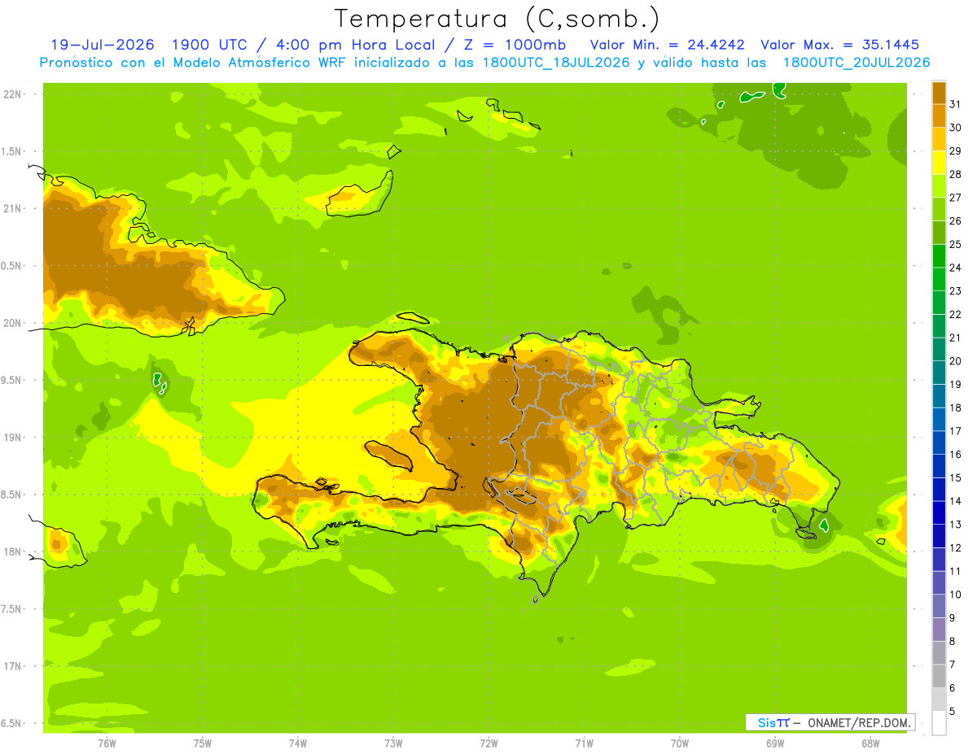977x754 pixels.
Task: Click the legend value "12"
Action: click(956, 547)
